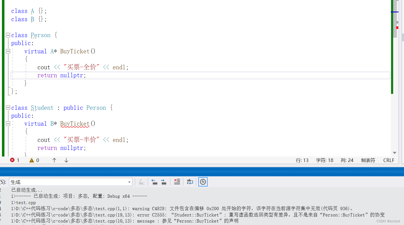404x225 pixels.
Task: Click the yellow warning count icon
Action: coord(32,160)
